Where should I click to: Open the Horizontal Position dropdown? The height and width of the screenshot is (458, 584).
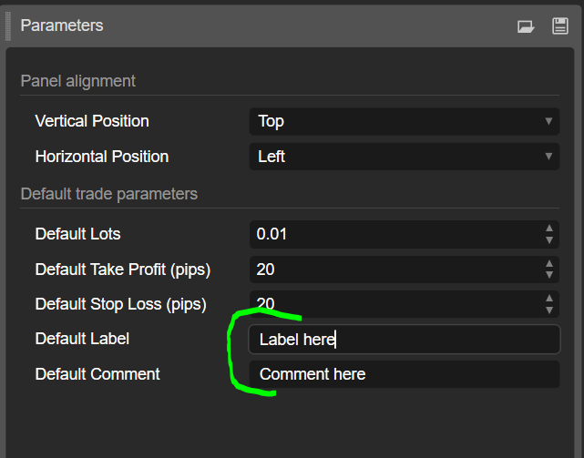click(x=405, y=157)
